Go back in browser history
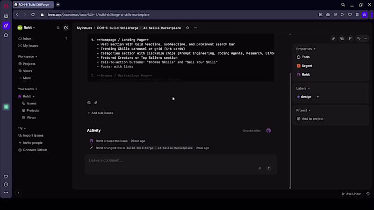374x210 pixels. (x=17, y=14)
